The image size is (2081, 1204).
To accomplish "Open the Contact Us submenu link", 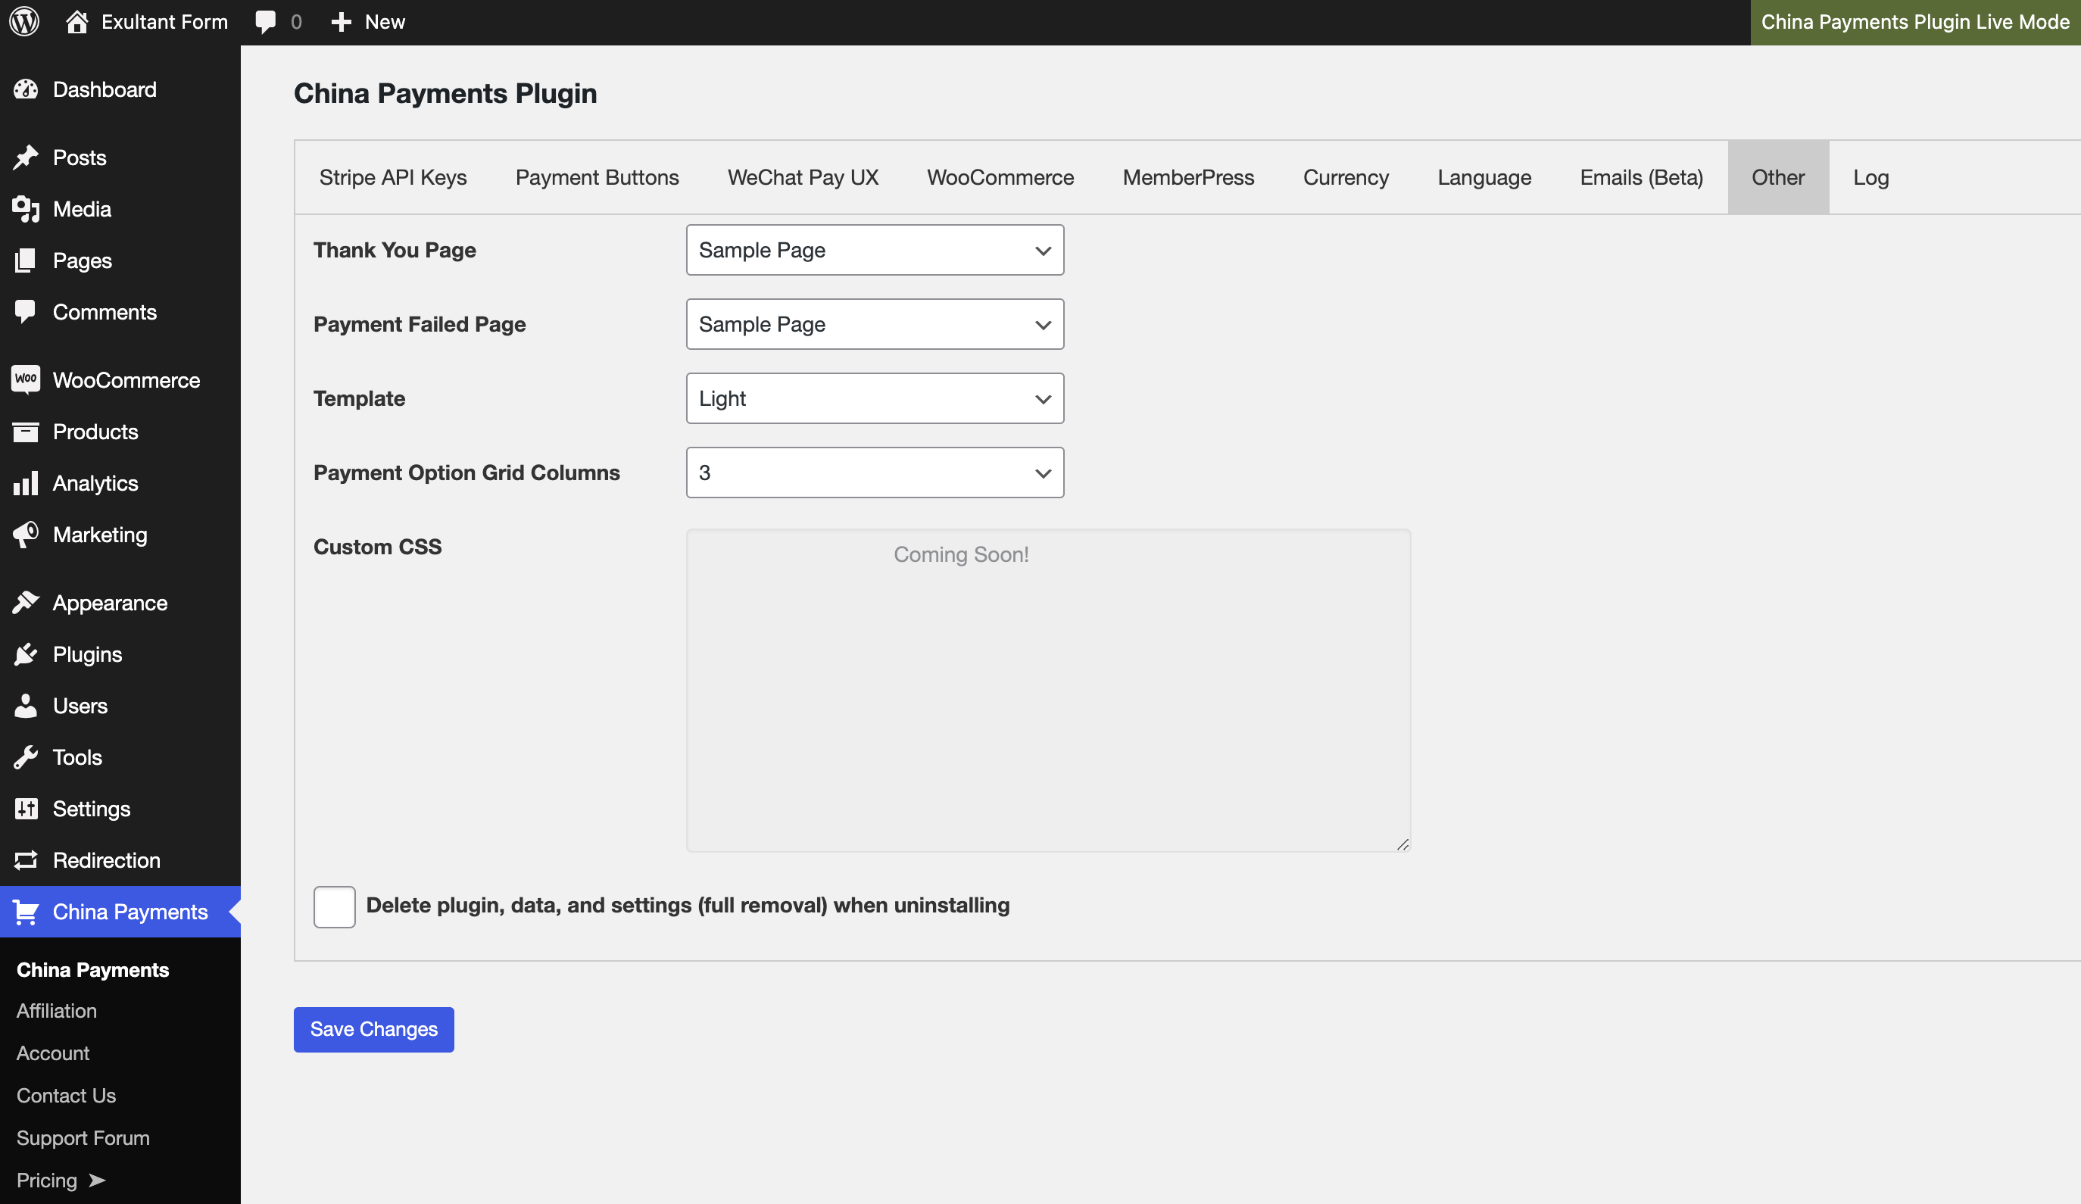I will [66, 1095].
